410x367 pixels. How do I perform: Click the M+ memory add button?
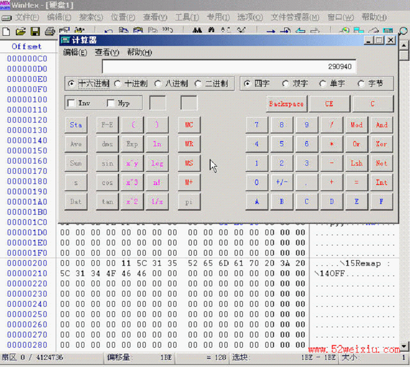(x=189, y=182)
